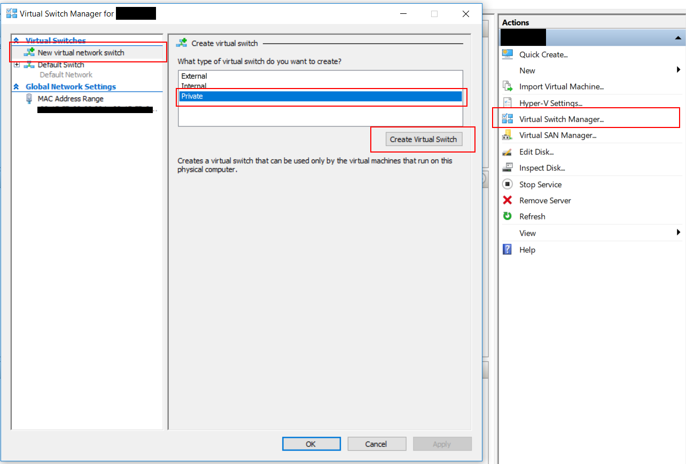Click the Quick Create monitor icon
This screenshot has width=686, height=464.
click(x=508, y=54)
